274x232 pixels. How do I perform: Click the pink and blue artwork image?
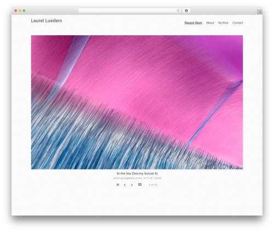(137, 102)
